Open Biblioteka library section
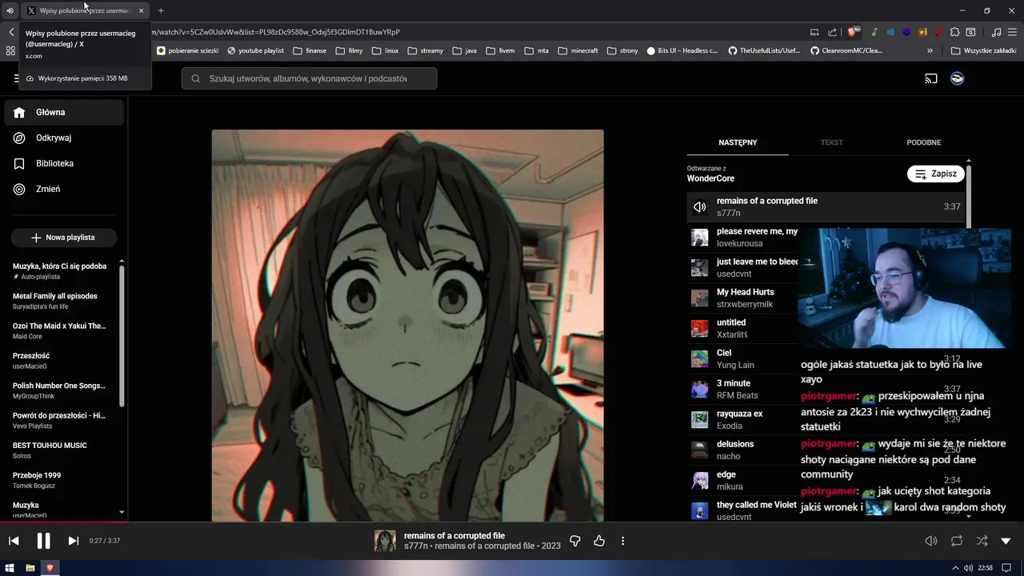Image resolution: width=1024 pixels, height=576 pixels. click(x=64, y=163)
